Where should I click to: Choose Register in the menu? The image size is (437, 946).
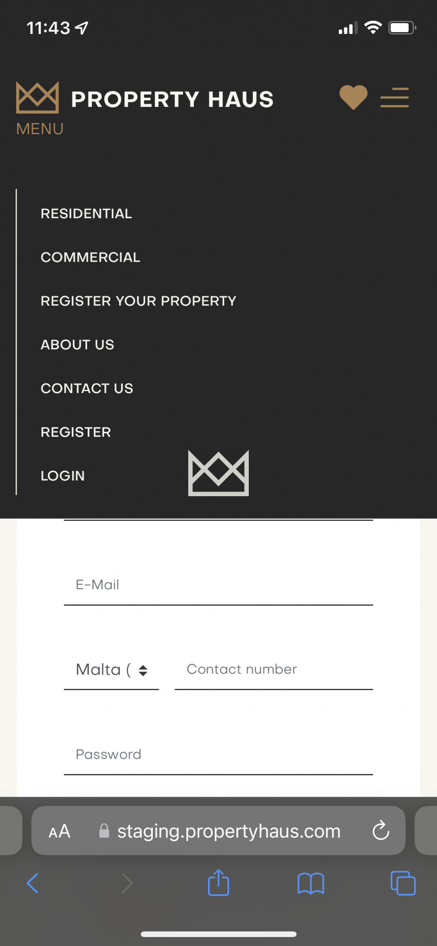76,432
